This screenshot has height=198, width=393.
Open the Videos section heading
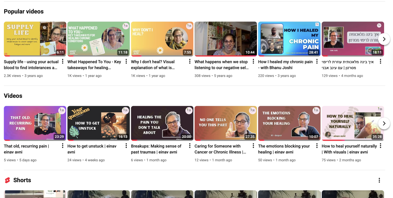(x=13, y=96)
